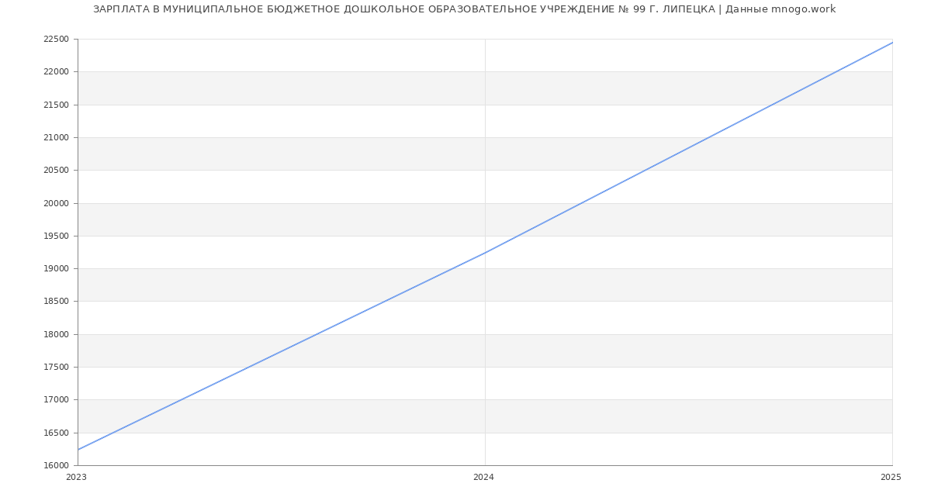931x504 pixels.
Task: Click the 22000 y-axis label
Action: pyautogui.click(x=57, y=72)
